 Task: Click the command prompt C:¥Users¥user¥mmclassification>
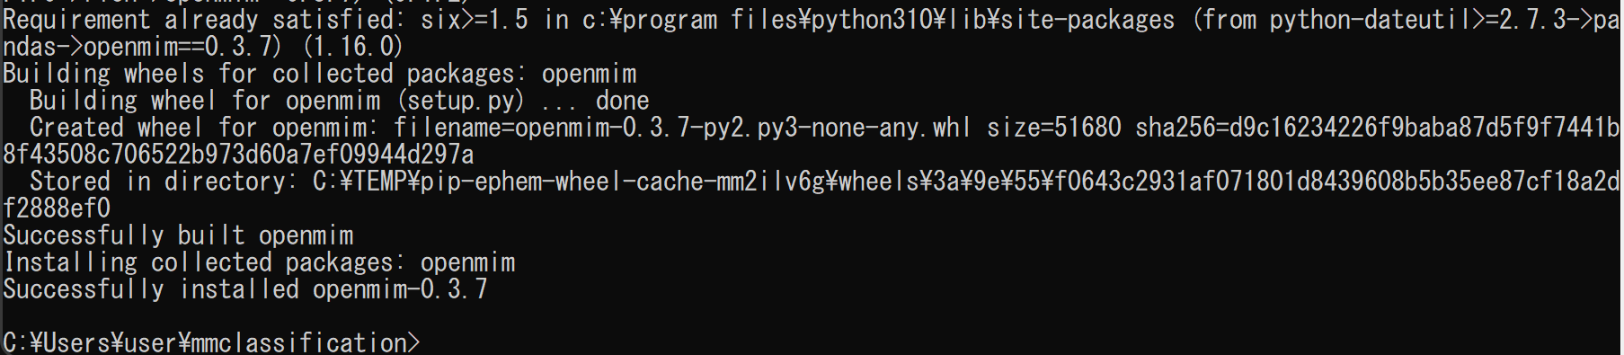click(x=211, y=342)
